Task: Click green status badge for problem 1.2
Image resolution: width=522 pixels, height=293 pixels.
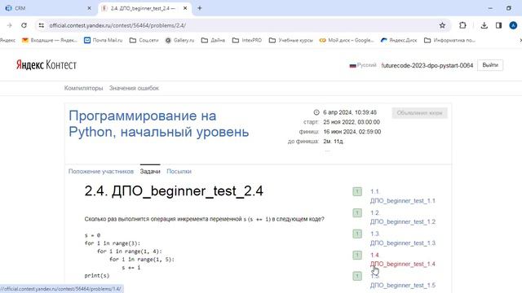Action: point(357,213)
